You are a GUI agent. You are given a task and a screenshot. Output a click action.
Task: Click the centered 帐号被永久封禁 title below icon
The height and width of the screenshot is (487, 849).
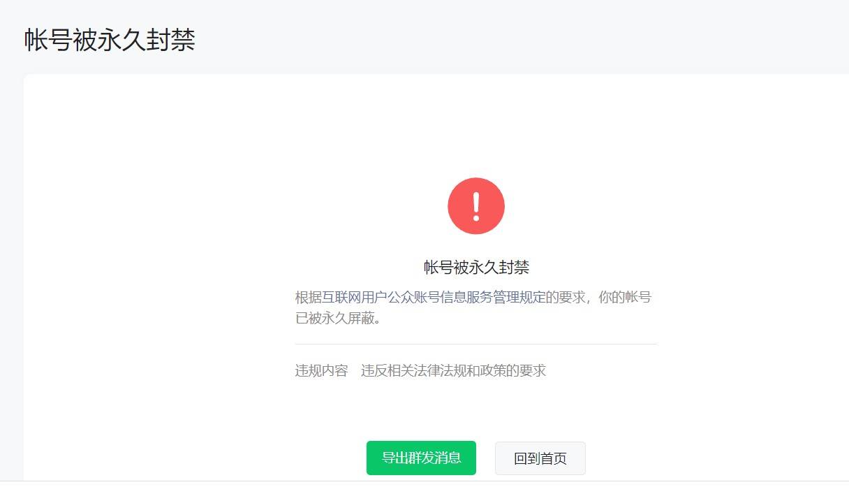[x=476, y=267]
